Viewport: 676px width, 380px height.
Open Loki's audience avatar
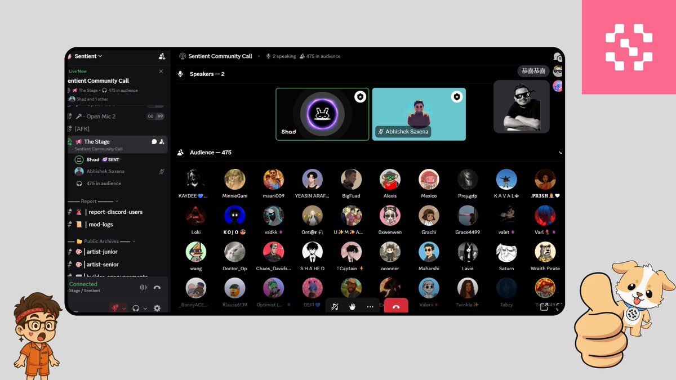[x=195, y=216]
